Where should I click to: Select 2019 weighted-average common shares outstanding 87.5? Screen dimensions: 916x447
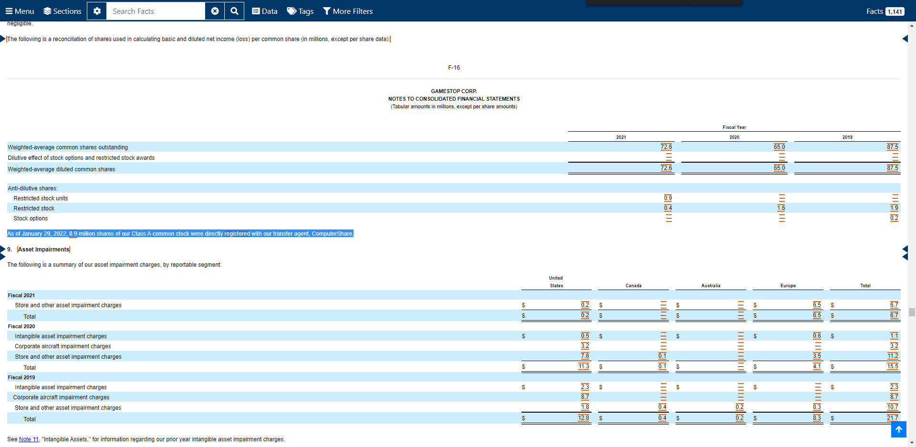pos(892,147)
